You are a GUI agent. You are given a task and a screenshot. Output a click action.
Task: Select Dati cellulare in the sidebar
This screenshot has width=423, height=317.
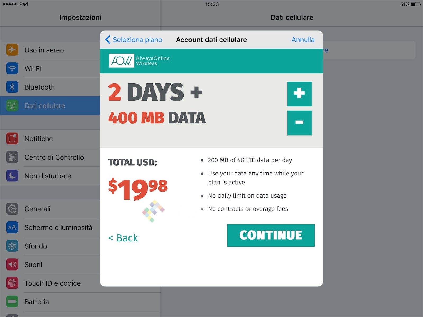(x=45, y=106)
